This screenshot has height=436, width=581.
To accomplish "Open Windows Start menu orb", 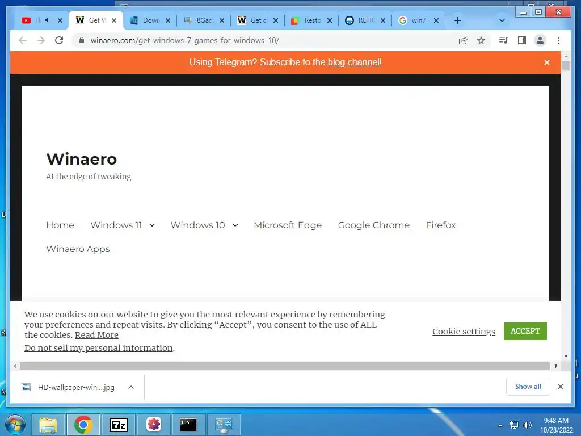I will pyautogui.click(x=15, y=425).
